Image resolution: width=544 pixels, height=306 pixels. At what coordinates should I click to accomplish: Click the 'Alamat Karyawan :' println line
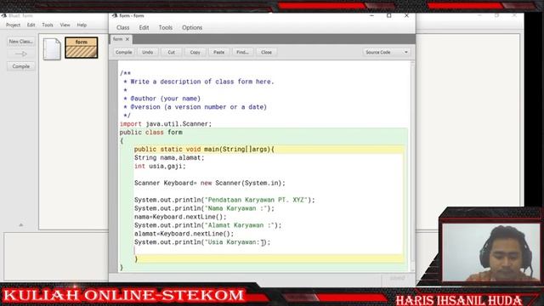(207, 225)
